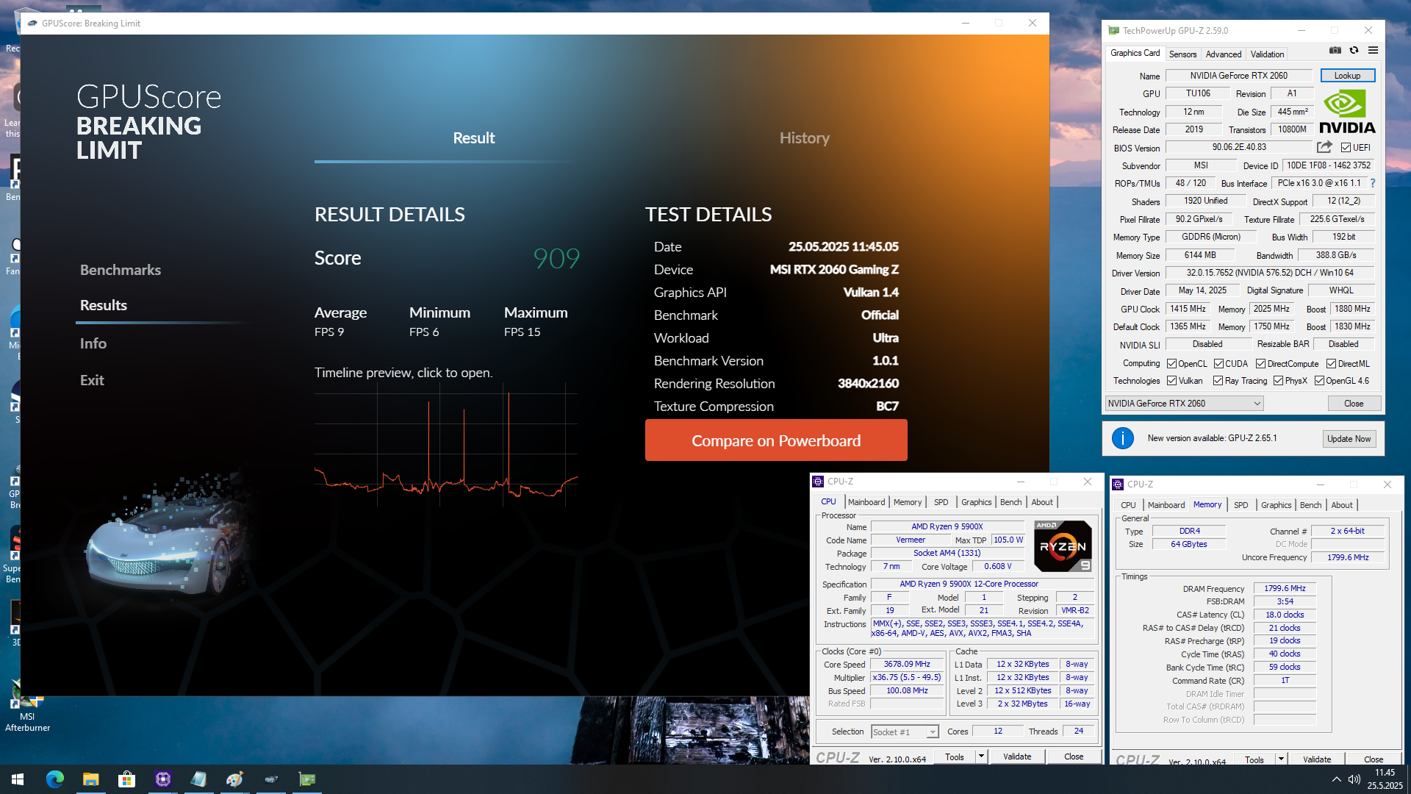Open the GPU-Z hamburger menu

pyautogui.click(x=1373, y=51)
